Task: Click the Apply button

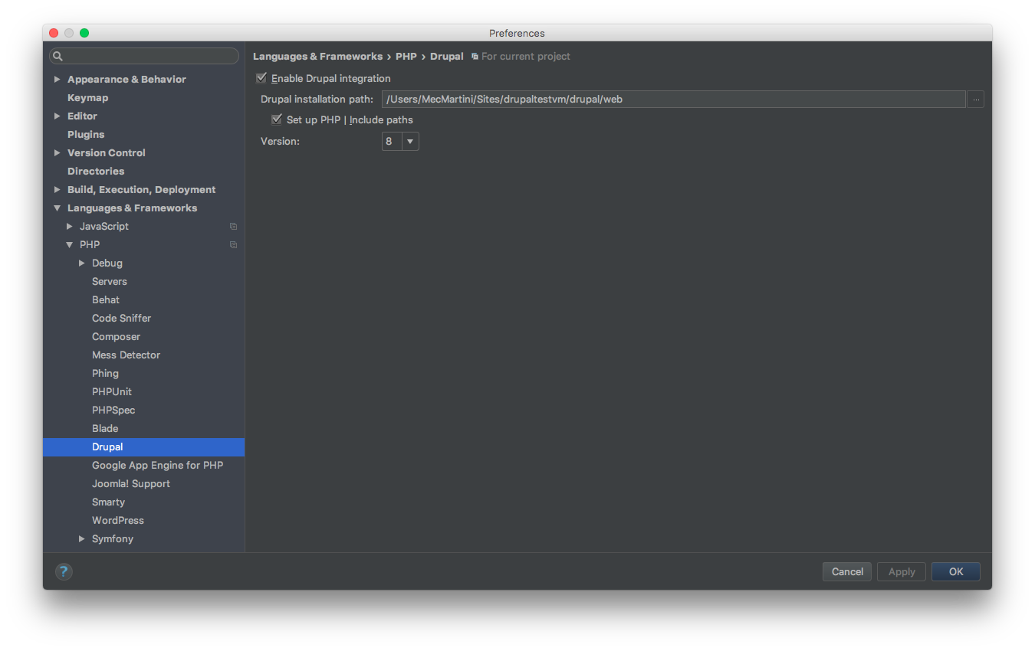Action: click(902, 571)
